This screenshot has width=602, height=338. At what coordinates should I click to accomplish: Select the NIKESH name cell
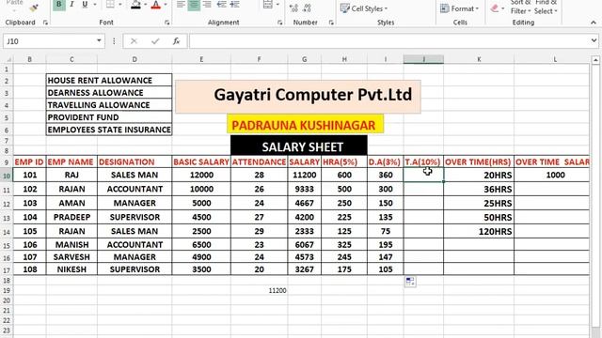71,269
